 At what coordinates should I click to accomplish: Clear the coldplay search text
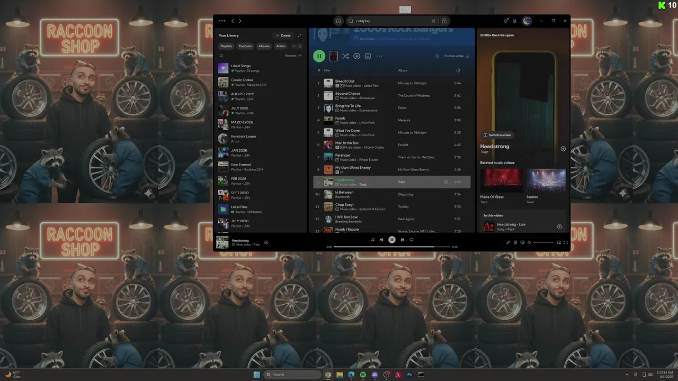point(433,21)
